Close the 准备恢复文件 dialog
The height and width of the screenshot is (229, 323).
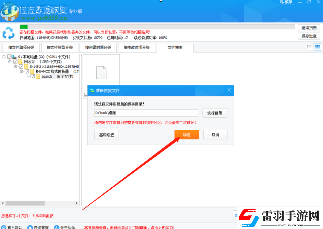tap(229, 90)
